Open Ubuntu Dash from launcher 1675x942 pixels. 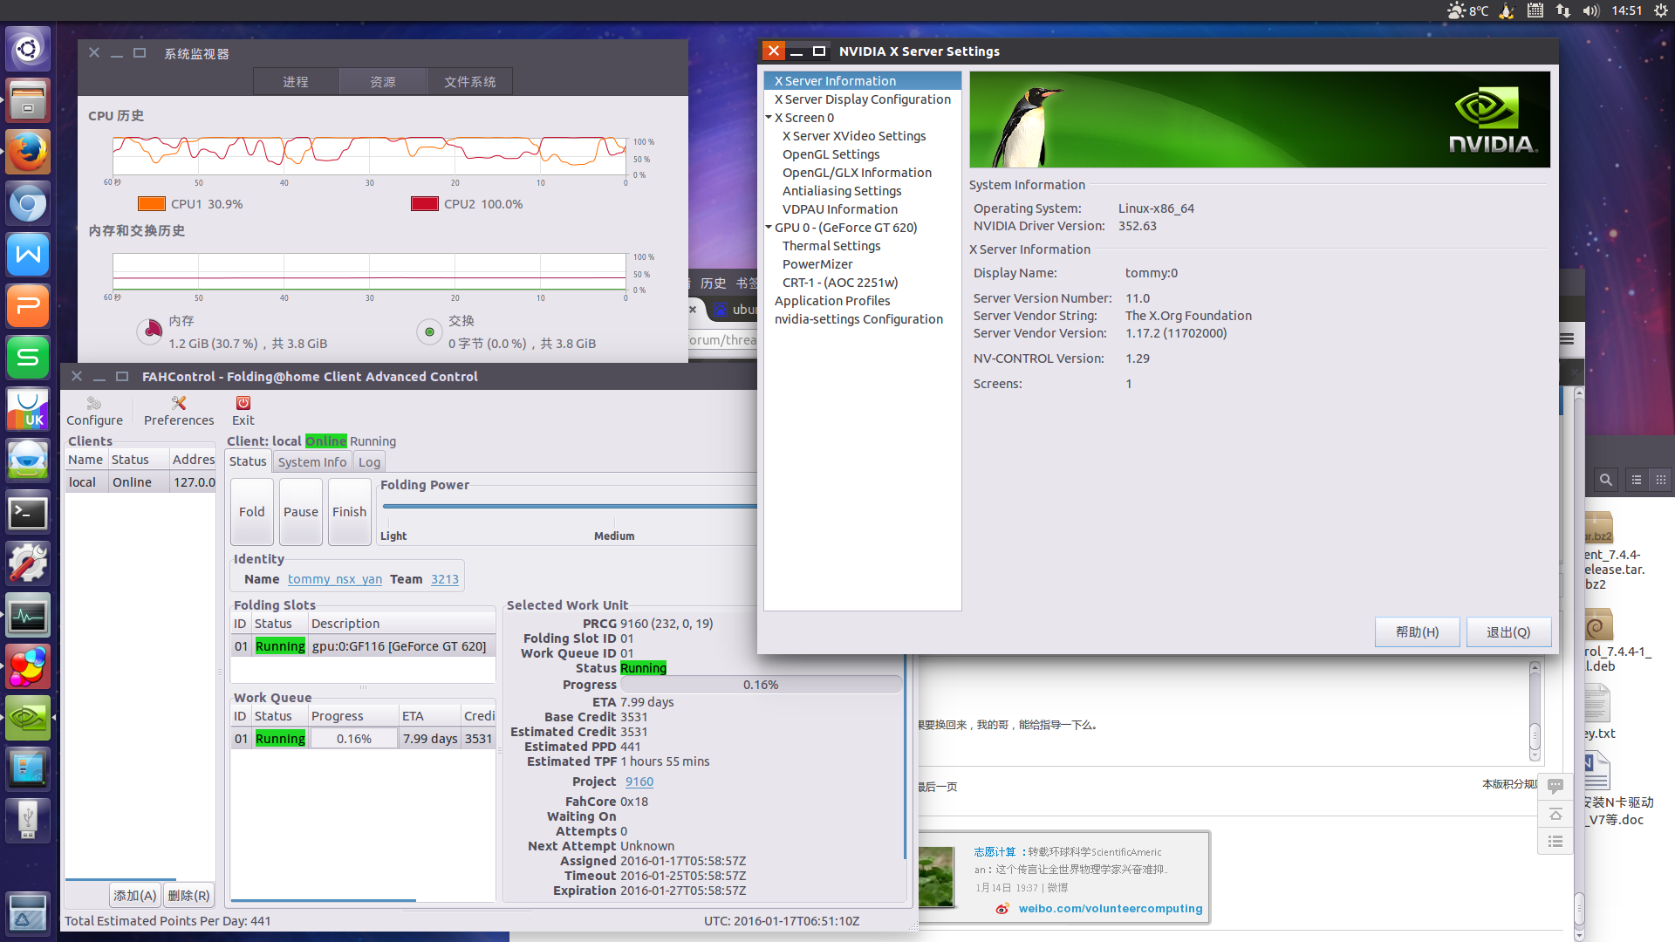click(x=28, y=49)
